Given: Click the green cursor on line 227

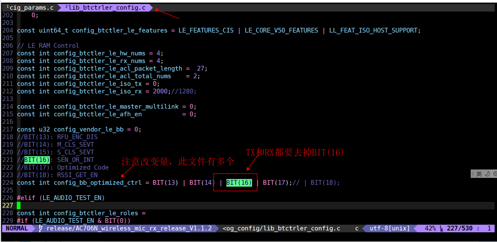Looking at the screenshot, I should click(x=19, y=205).
